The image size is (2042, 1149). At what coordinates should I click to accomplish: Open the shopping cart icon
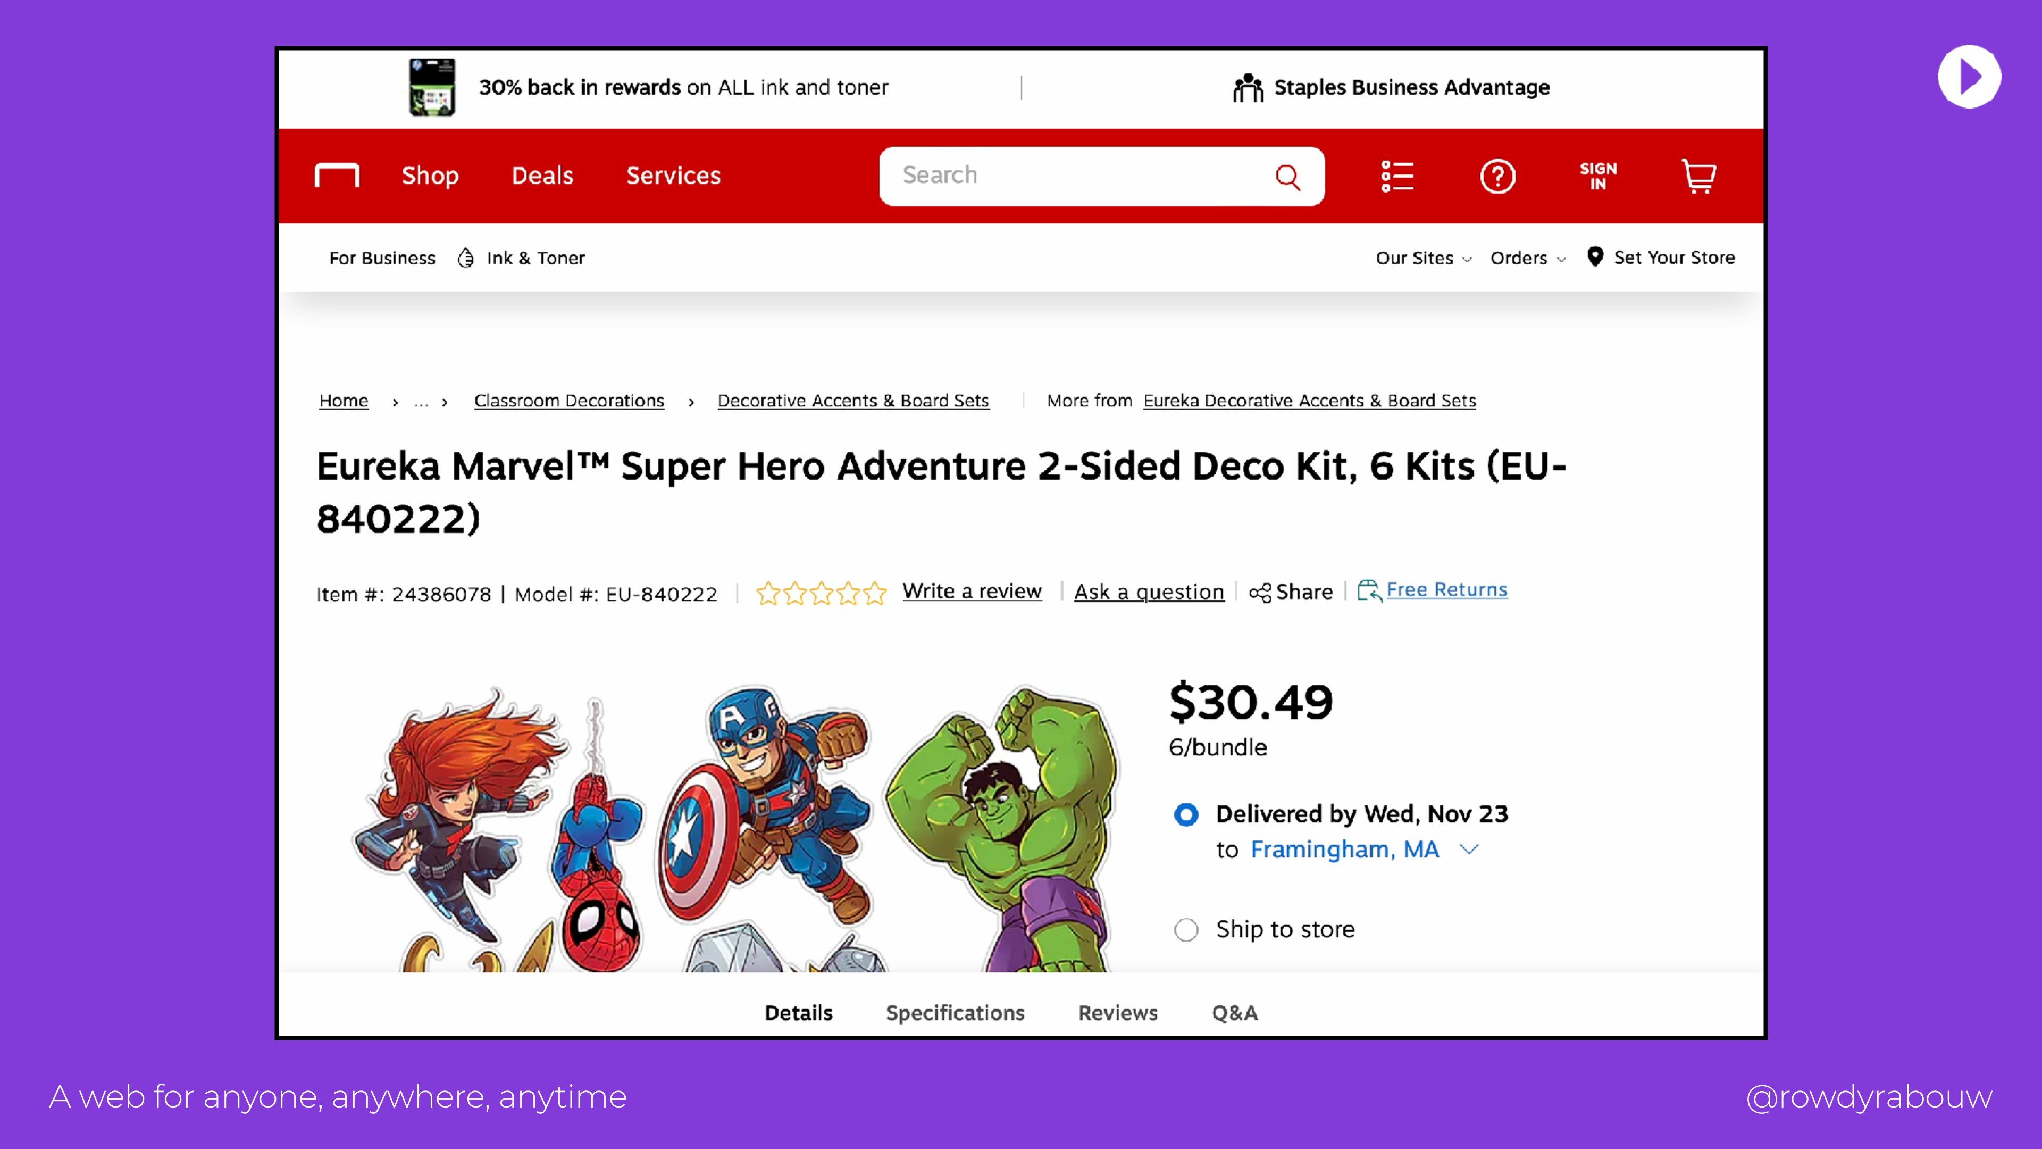point(1698,176)
